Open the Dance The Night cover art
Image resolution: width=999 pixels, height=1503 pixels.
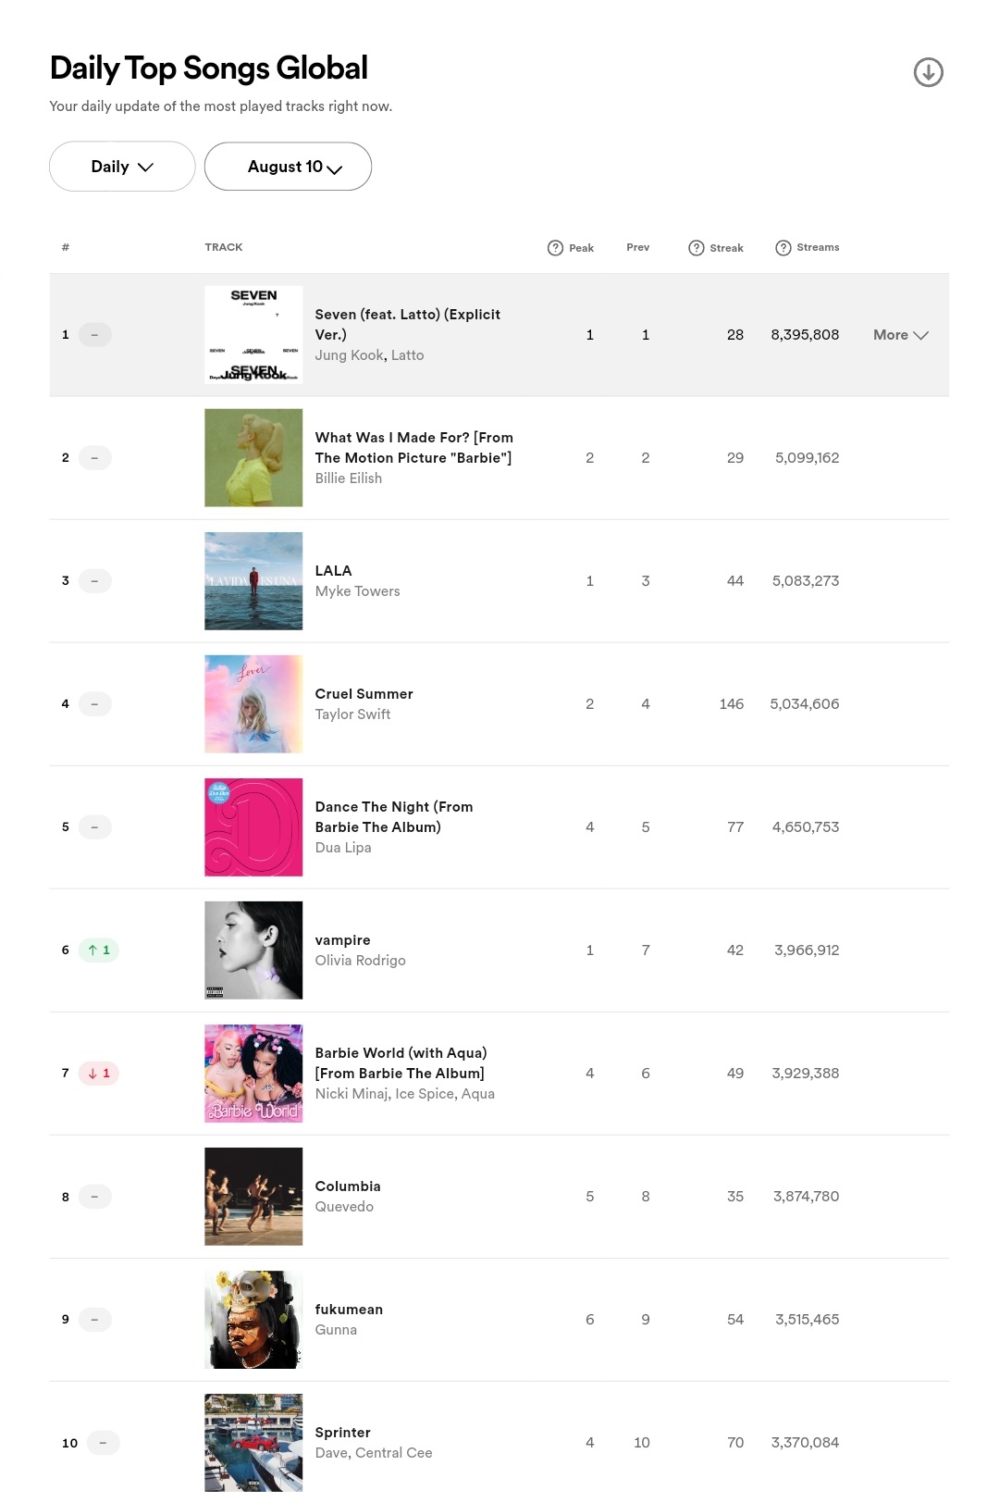click(253, 827)
